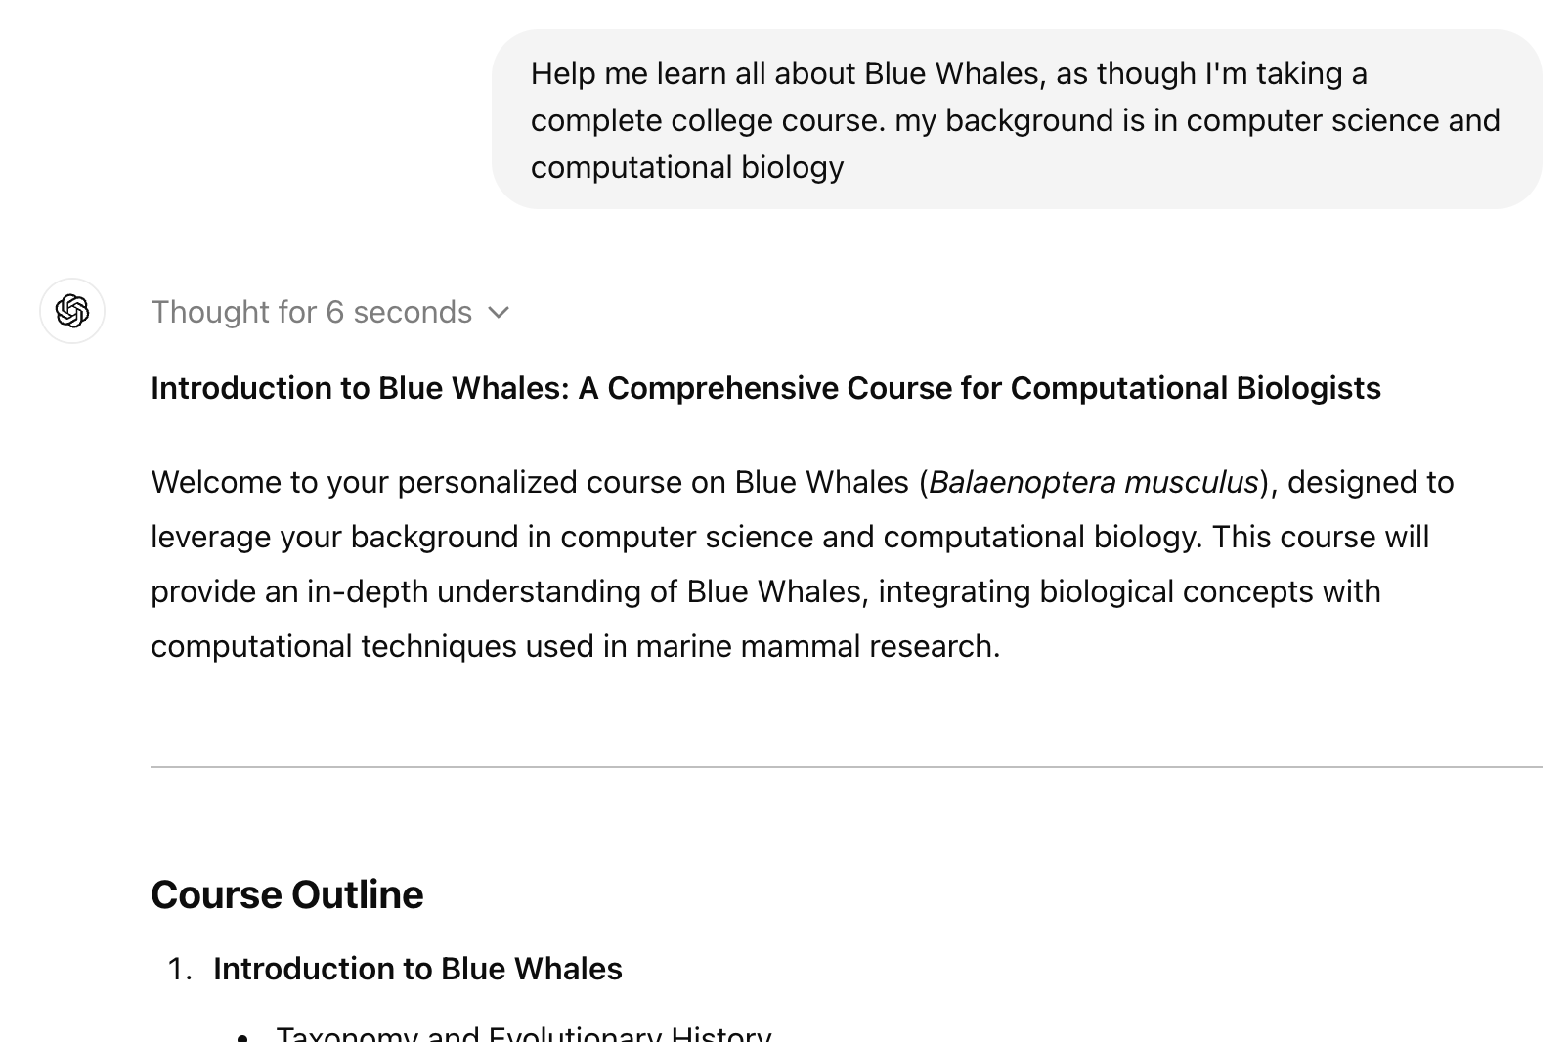Click the list number "1." in the outline
1568x1042 pixels.
[x=180, y=969]
